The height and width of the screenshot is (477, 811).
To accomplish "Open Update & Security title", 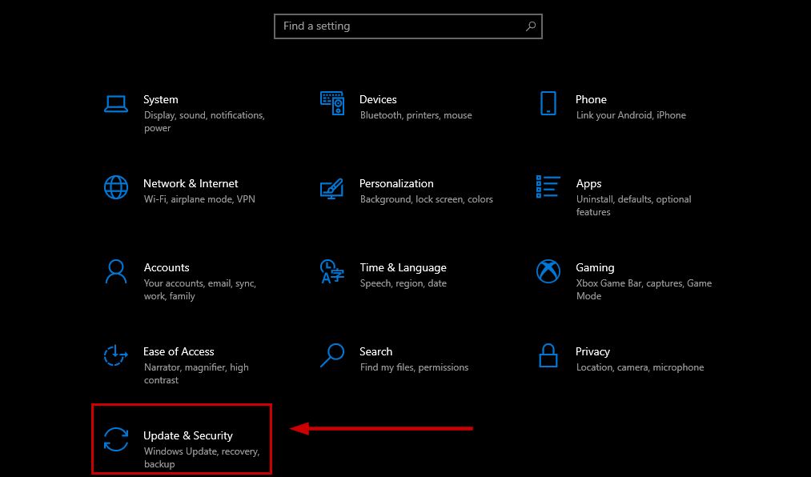I will (188, 435).
